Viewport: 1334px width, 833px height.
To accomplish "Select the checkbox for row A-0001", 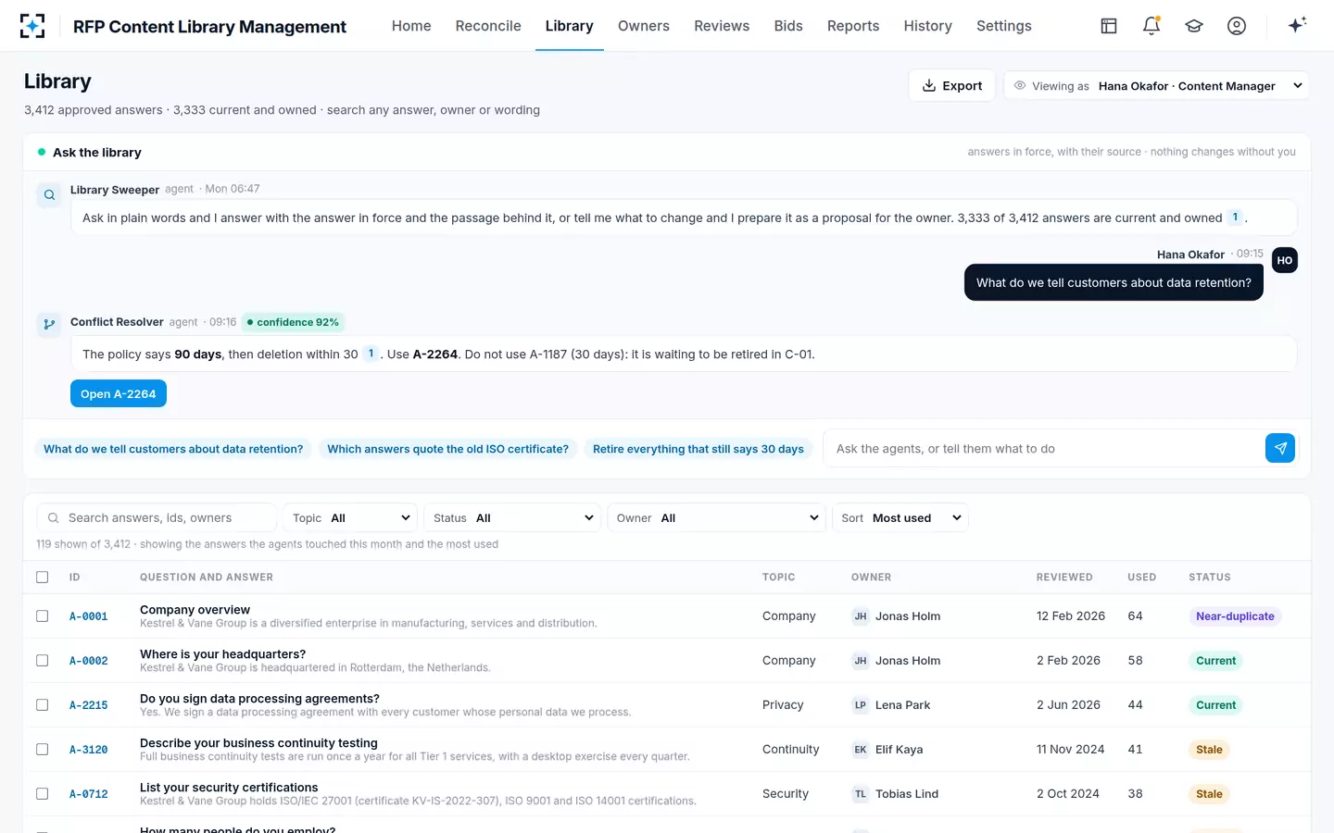I will (42, 616).
